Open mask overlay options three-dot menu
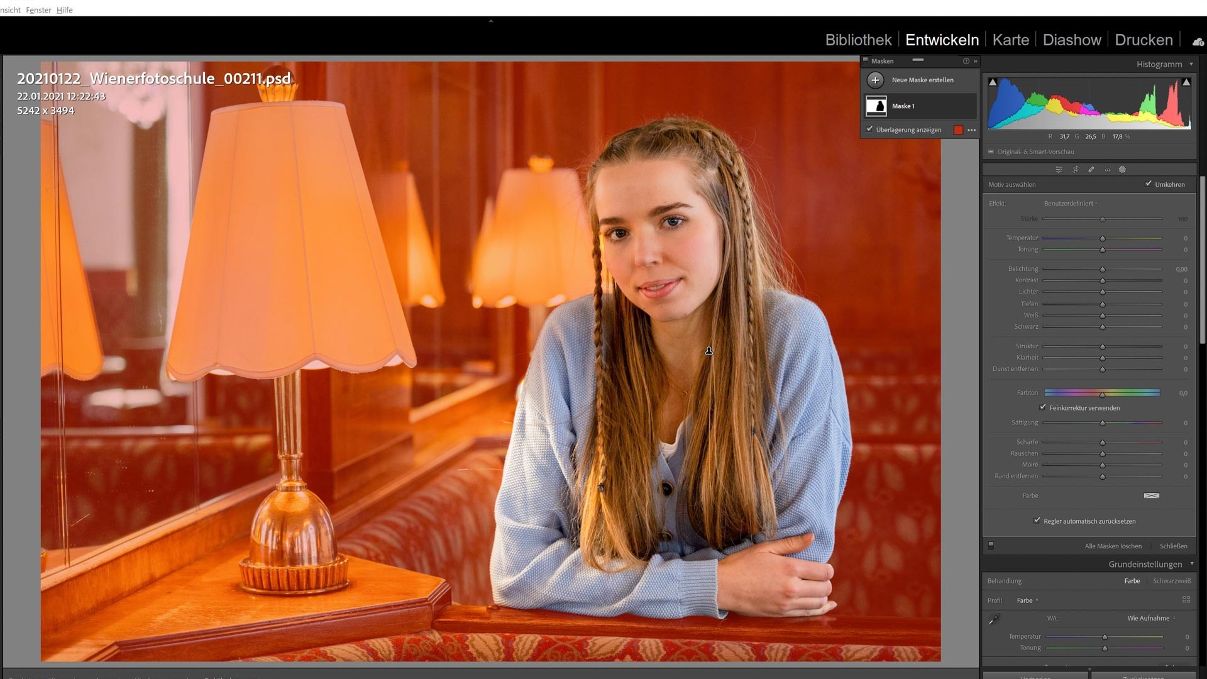 click(x=972, y=130)
